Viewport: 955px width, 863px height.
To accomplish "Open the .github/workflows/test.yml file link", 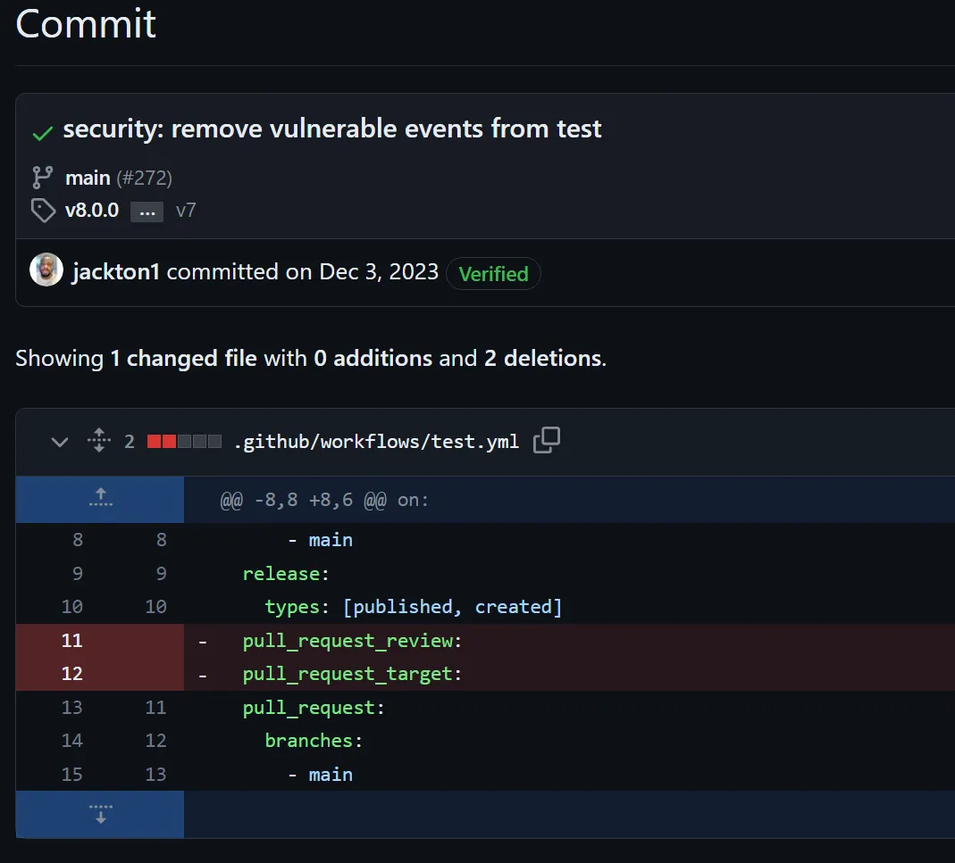I will [x=376, y=441].
